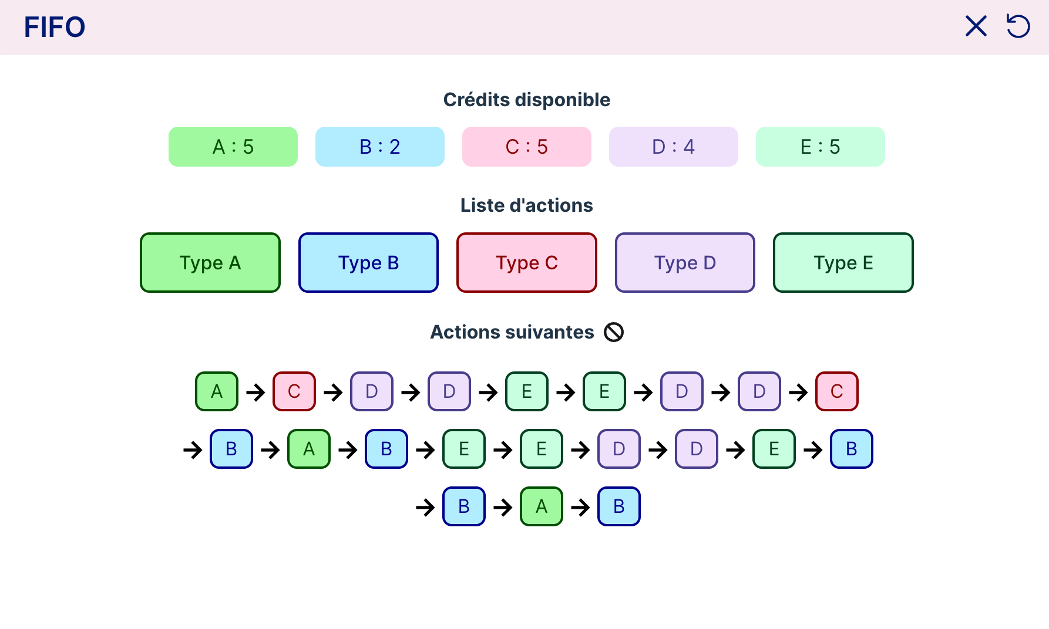Choose the Type B action button
This screenshot has height=629, width=1049.
click(x=368, y=262)
